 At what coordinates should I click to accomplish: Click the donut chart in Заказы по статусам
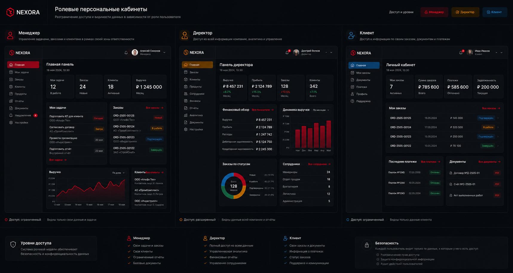234,186
